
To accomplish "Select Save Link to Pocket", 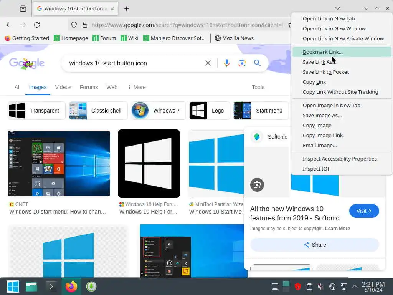I will click(342, 72).
